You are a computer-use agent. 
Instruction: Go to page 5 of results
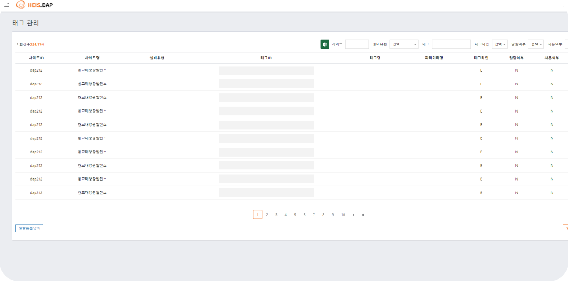pos(295,215)
